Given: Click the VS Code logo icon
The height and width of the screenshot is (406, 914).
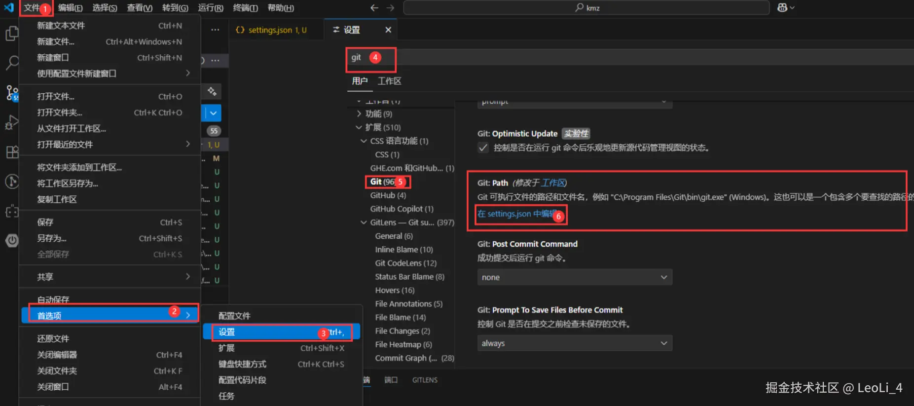Looking at the screenshot, I should pyautogui.click(x=9, y=7).
